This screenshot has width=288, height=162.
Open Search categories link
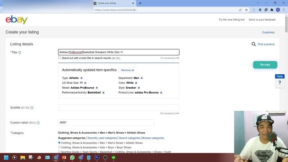coord(130,138)
